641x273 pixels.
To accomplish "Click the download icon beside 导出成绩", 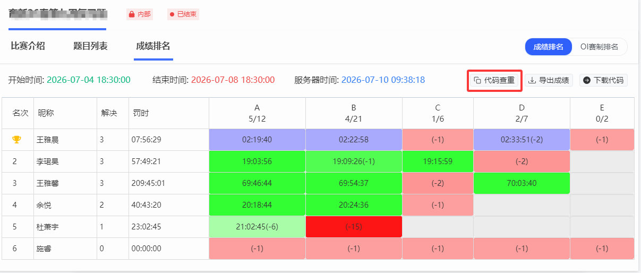I will (x=533, y=80).
